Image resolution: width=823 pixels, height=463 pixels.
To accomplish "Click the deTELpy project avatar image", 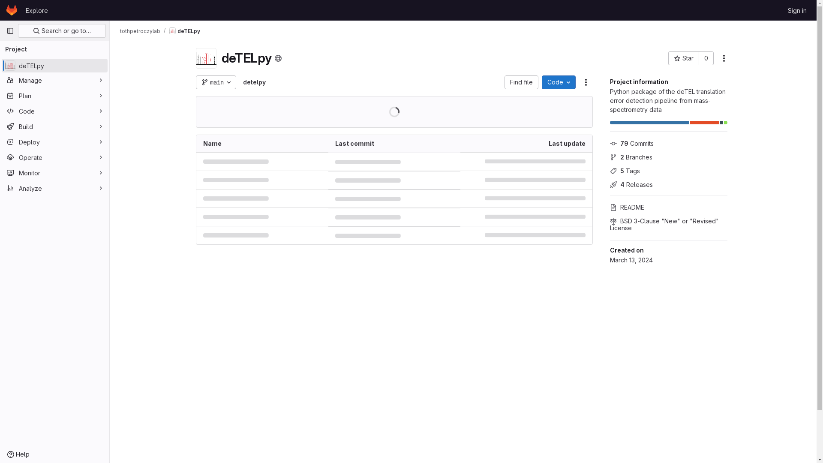I will click(206, 58).
